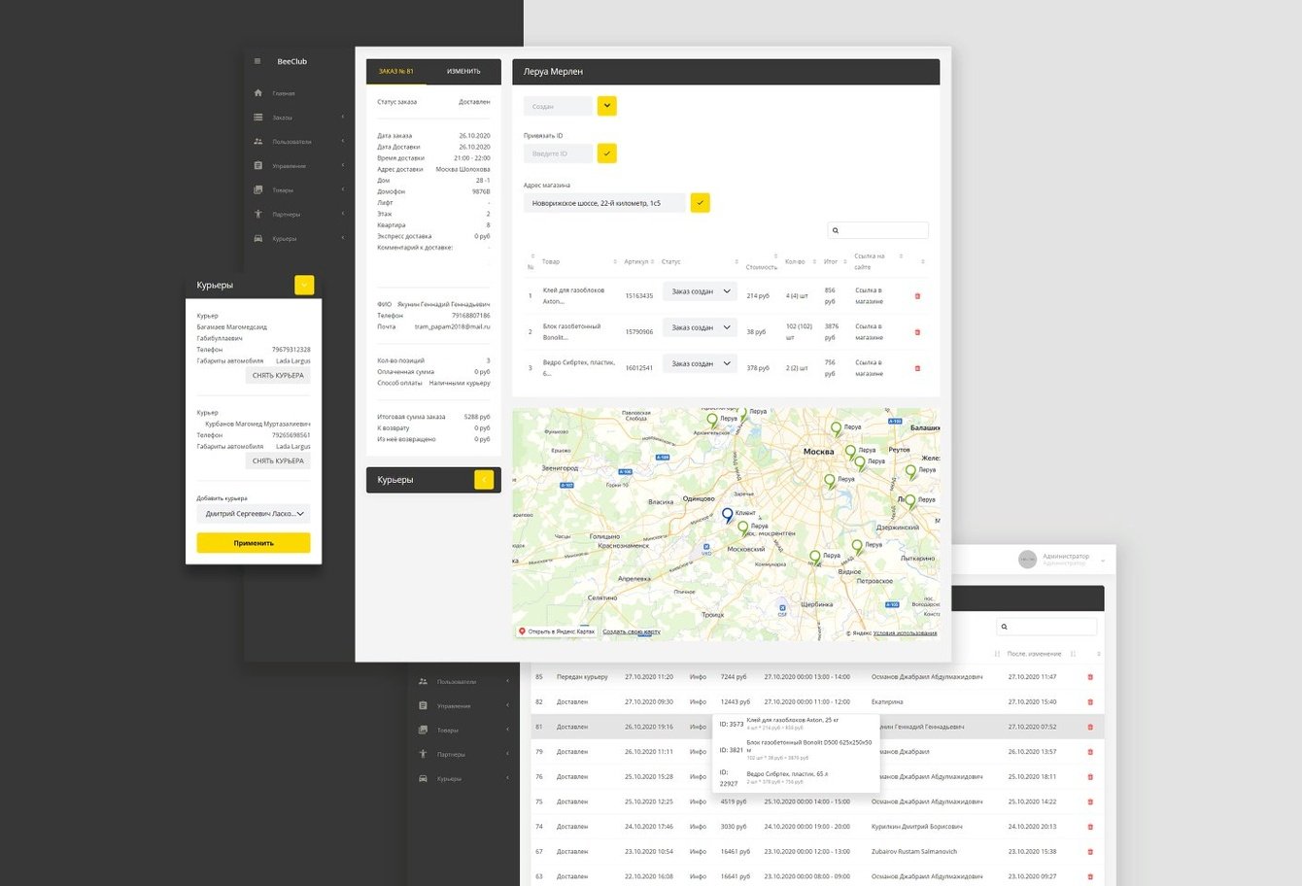
Task: Switch to the ИЗМЕНИТЬ tab
Action: click(463, 71)
